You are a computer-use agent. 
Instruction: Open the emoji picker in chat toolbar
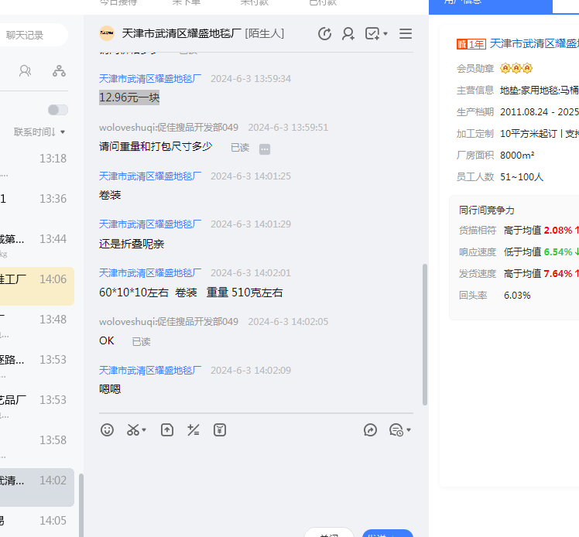coord(107,430)
